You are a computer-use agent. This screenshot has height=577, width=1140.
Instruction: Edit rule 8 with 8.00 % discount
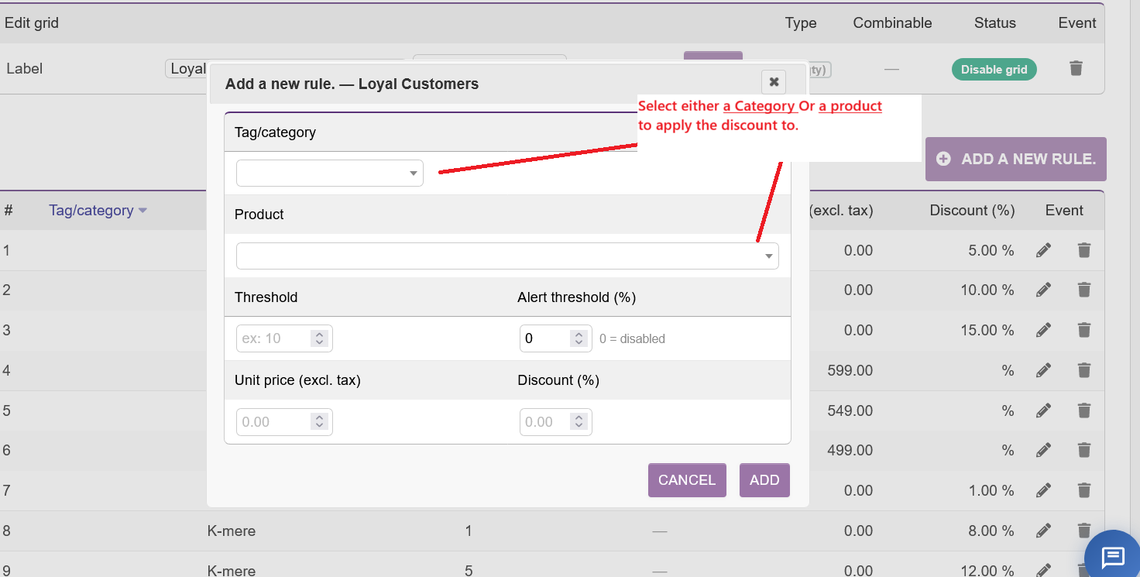[x=1044, y=531]
